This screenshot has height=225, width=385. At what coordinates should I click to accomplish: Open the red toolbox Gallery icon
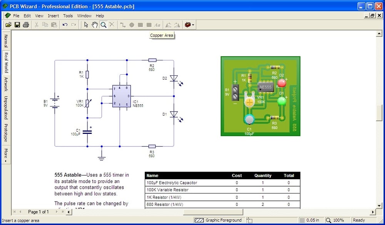(x=187, y=25)
